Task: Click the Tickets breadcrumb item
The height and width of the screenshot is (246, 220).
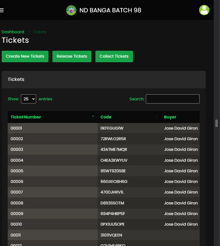Action: click(40, 32)
